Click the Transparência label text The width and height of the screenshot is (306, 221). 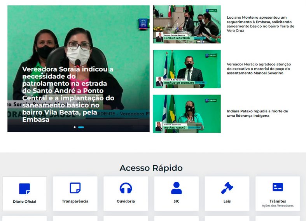pos(75,201)
